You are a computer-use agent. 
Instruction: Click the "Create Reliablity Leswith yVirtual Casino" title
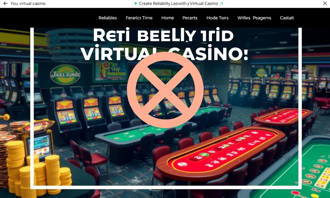178,4
